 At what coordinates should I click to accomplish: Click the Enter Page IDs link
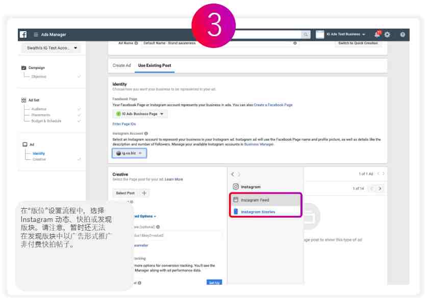[124, 124]
